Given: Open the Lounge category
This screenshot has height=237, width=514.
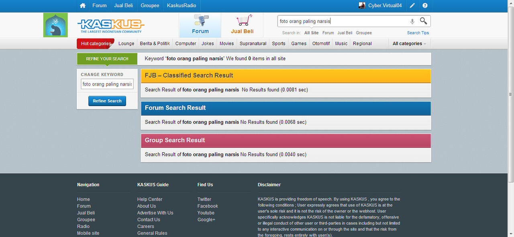Looking at the screenshot, I should click(126, 43).
